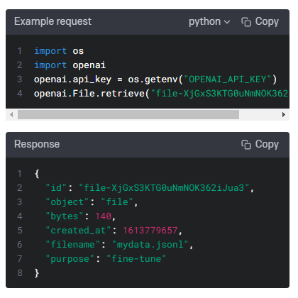Click the "import os" code line
Image resolution: width=298 pixels, height=298 pixels.
click(x=59, y=51)
